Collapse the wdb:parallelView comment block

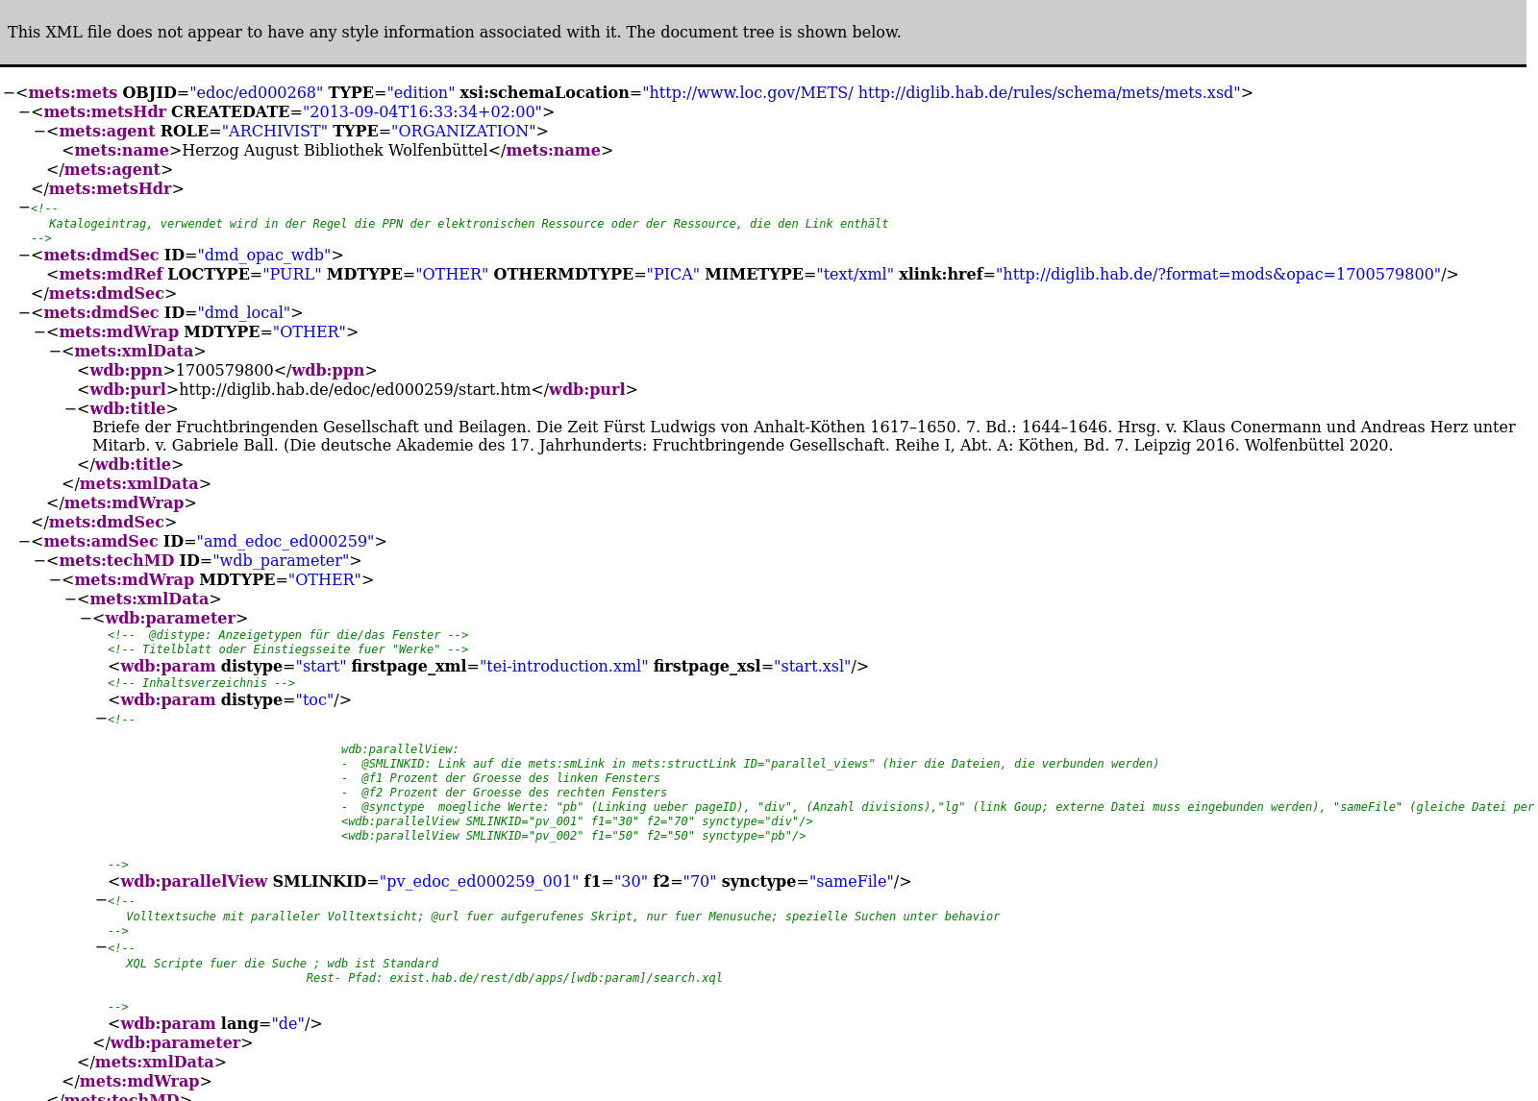tap(101, 720)
